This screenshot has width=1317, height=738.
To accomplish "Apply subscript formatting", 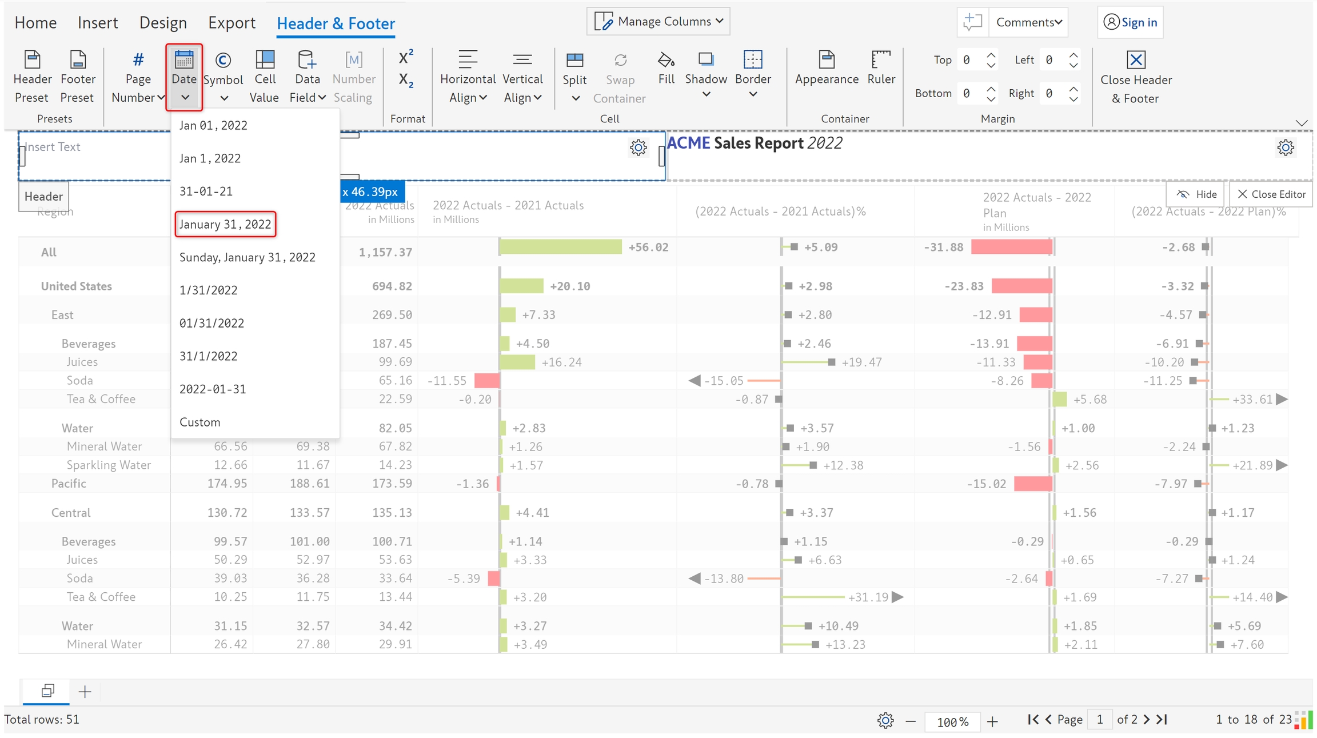I will pyautogui.click(x=406, y=79).
